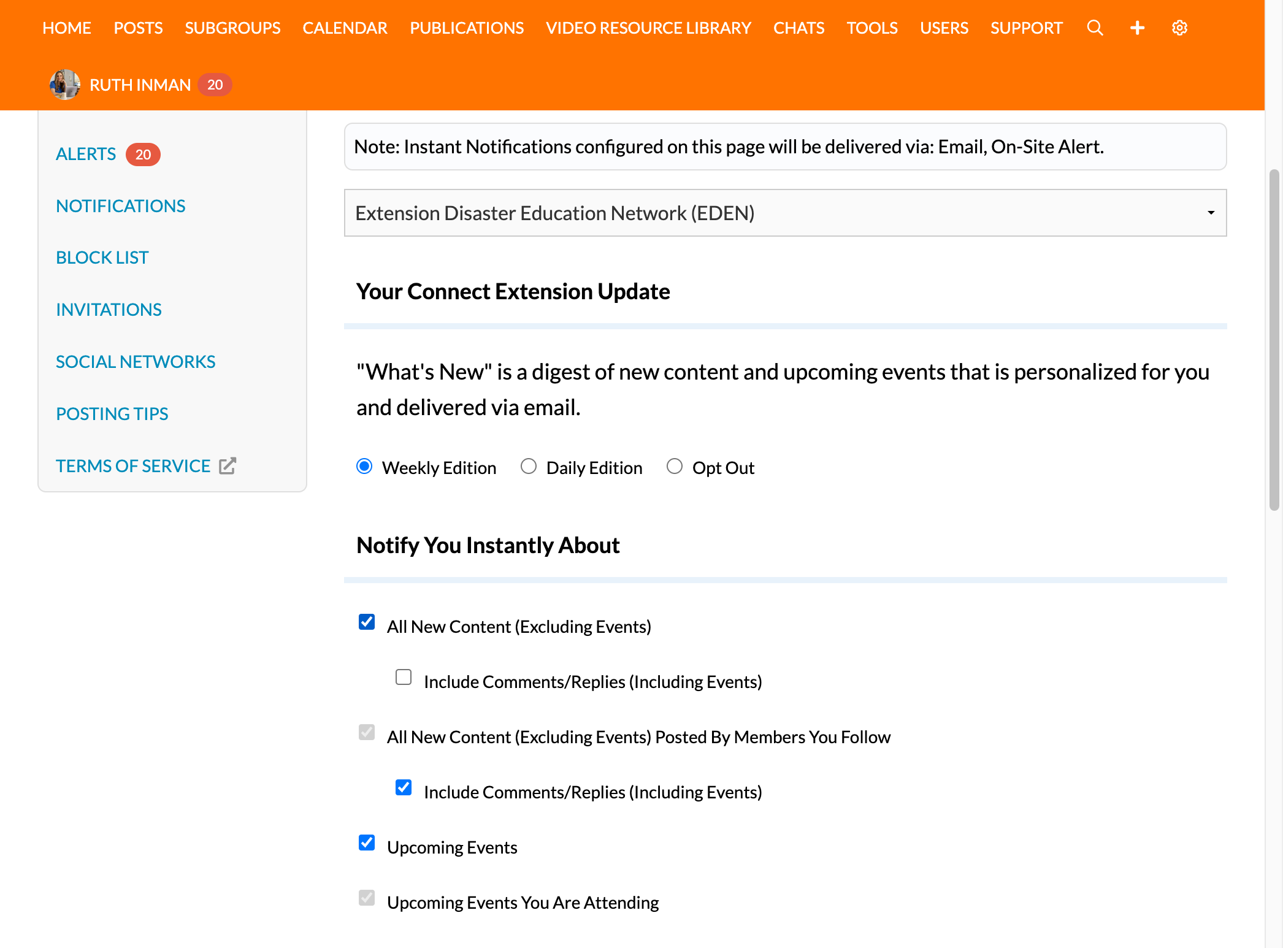
Task: Choose the Opt Out radio option
Action: (x=675, y=467)
